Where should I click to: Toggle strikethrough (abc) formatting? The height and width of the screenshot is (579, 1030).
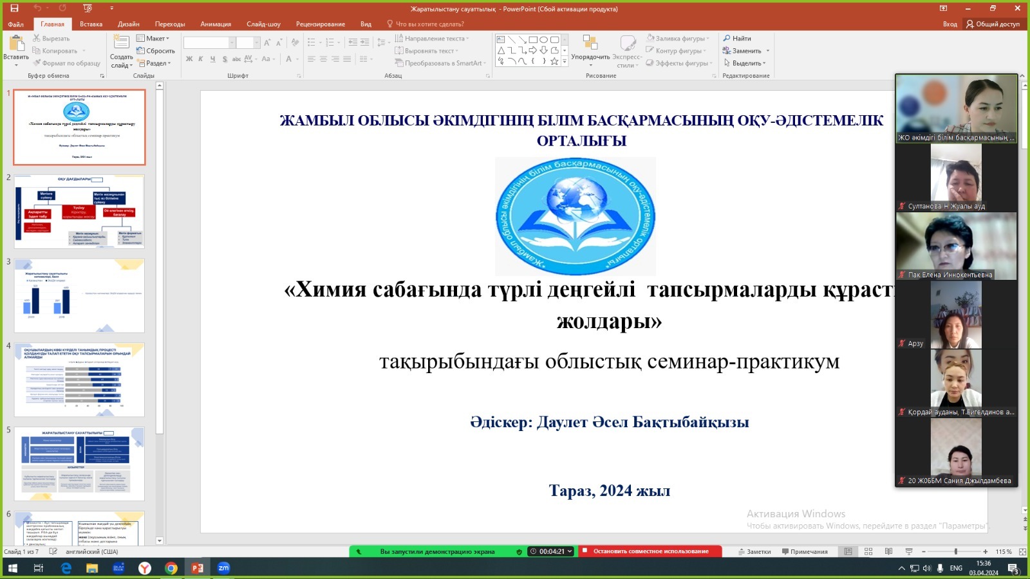pyautogui.click(x=236, y=59)
